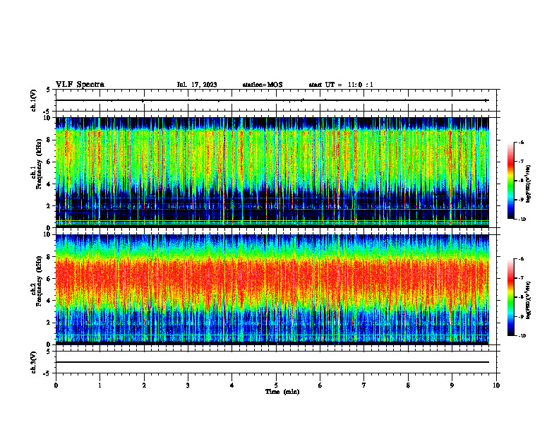This screenshot has height=432, width=559.
Task: Click the "ch.1(V)" waveform axis label
Action: pos(34,100)
